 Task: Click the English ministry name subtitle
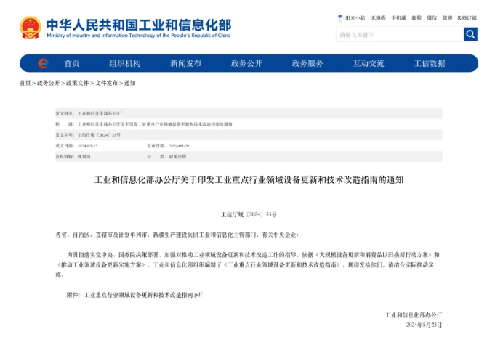(x=139, y=36)
